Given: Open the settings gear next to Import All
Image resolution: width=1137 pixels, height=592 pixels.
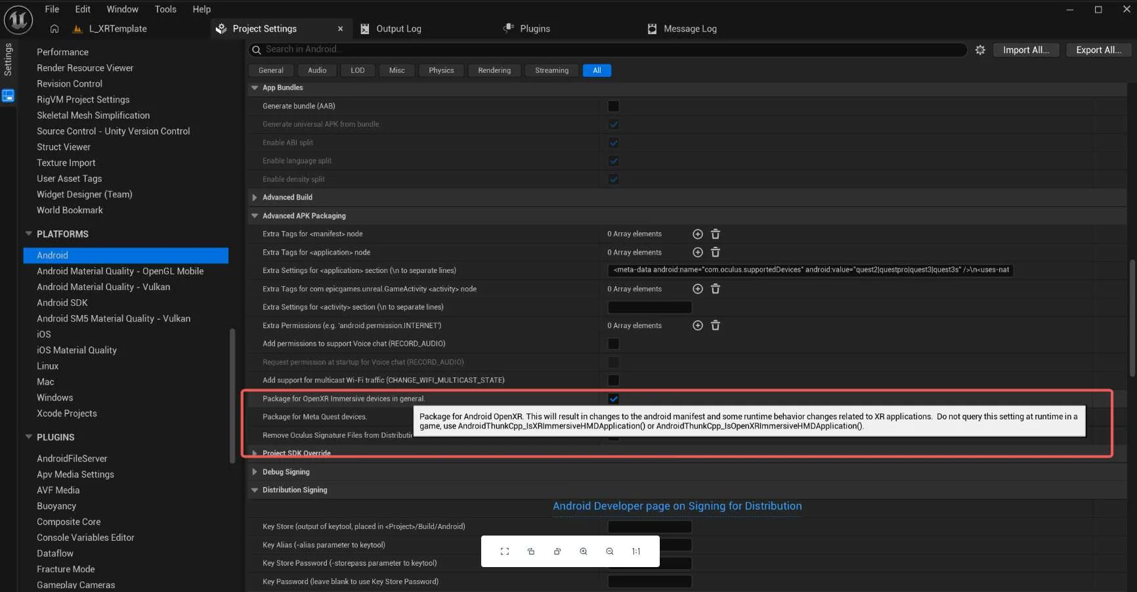Looking at the screenshot, I should pyautogui.click(x=980, y=50).
